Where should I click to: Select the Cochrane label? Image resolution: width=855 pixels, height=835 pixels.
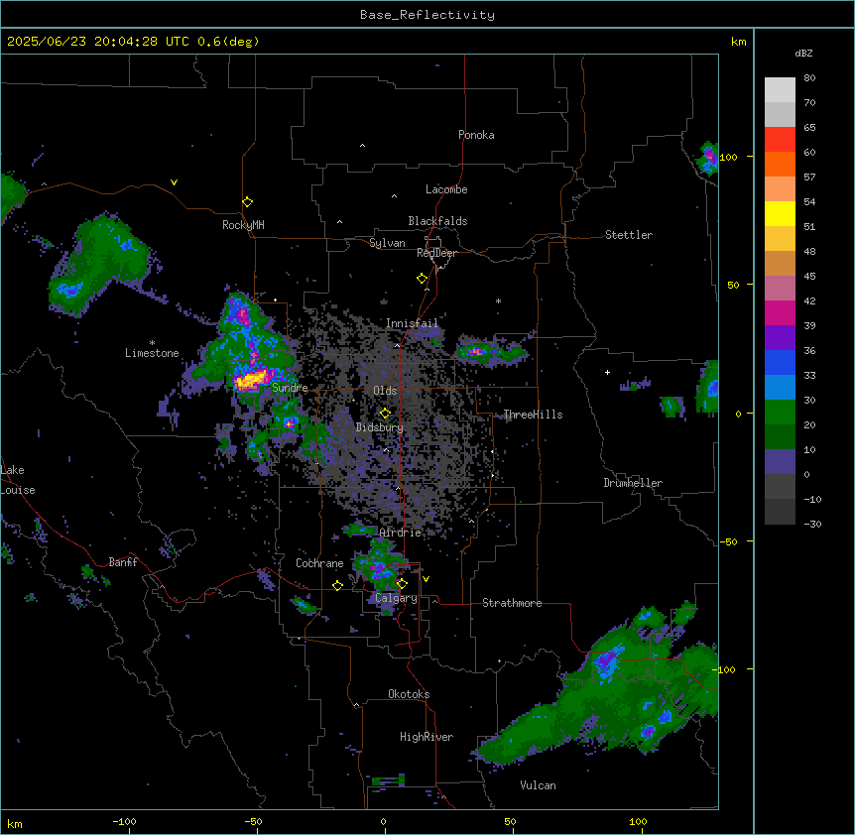coord(319,563)
